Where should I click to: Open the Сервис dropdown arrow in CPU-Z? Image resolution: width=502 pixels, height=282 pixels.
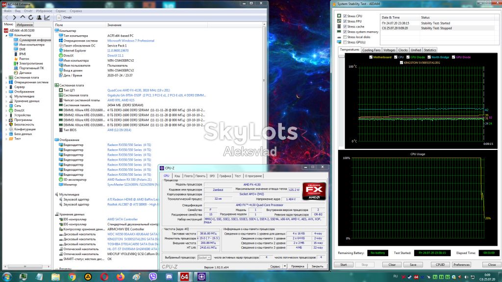click(x=285, y=266)
